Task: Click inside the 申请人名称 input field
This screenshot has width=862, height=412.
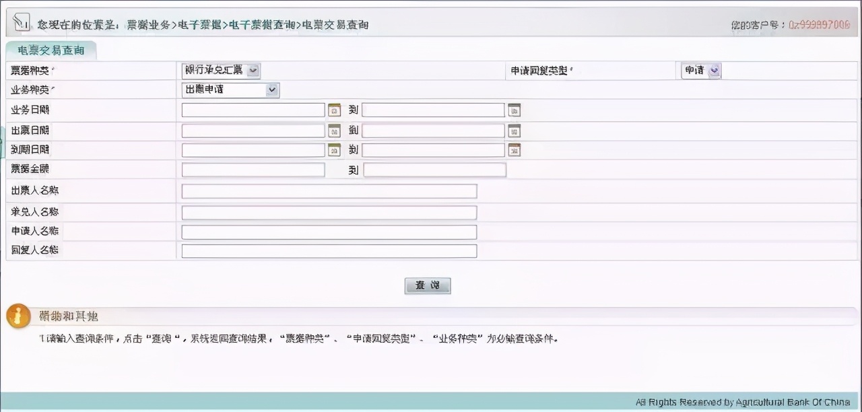Action: (x=329, y=232)
